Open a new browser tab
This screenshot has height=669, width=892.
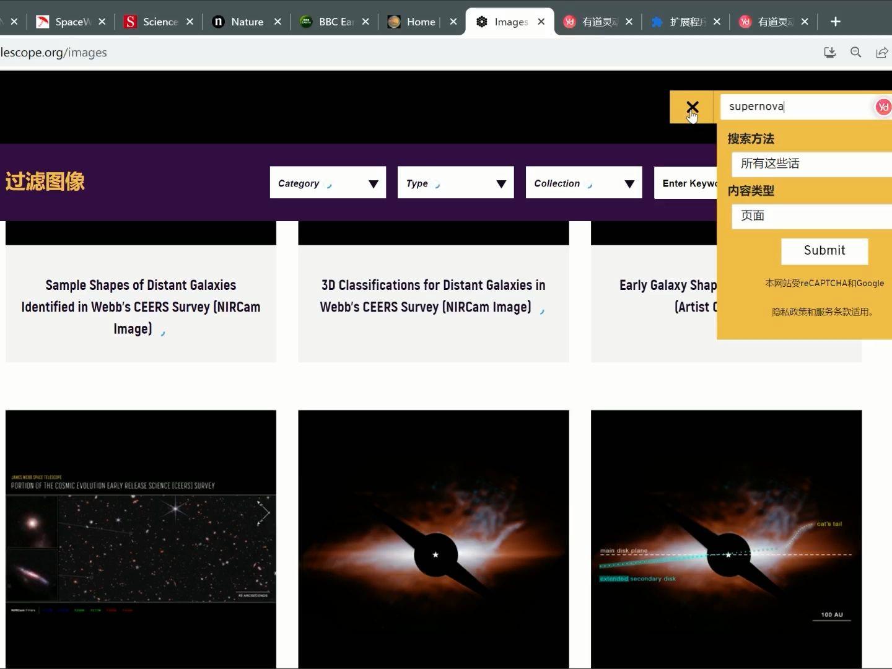pos(836,22)
